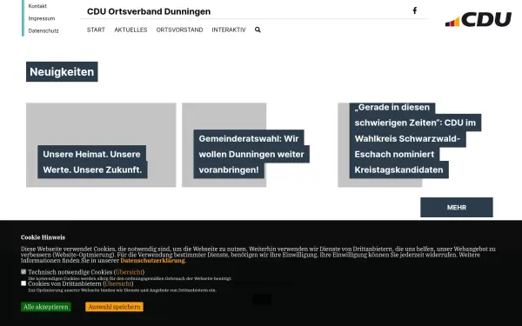Click the MEHR button
Viewport: 522px width, 326px height.
pos(457,207)
